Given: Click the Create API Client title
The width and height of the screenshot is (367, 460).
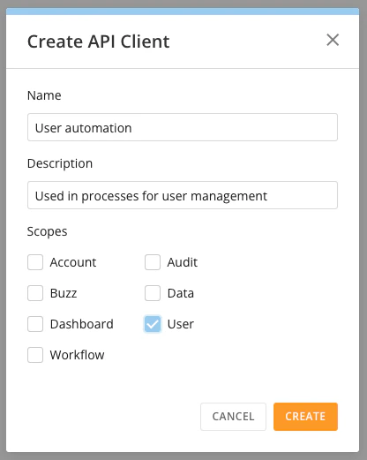Looking at the screenshot, I should point(99,41).
